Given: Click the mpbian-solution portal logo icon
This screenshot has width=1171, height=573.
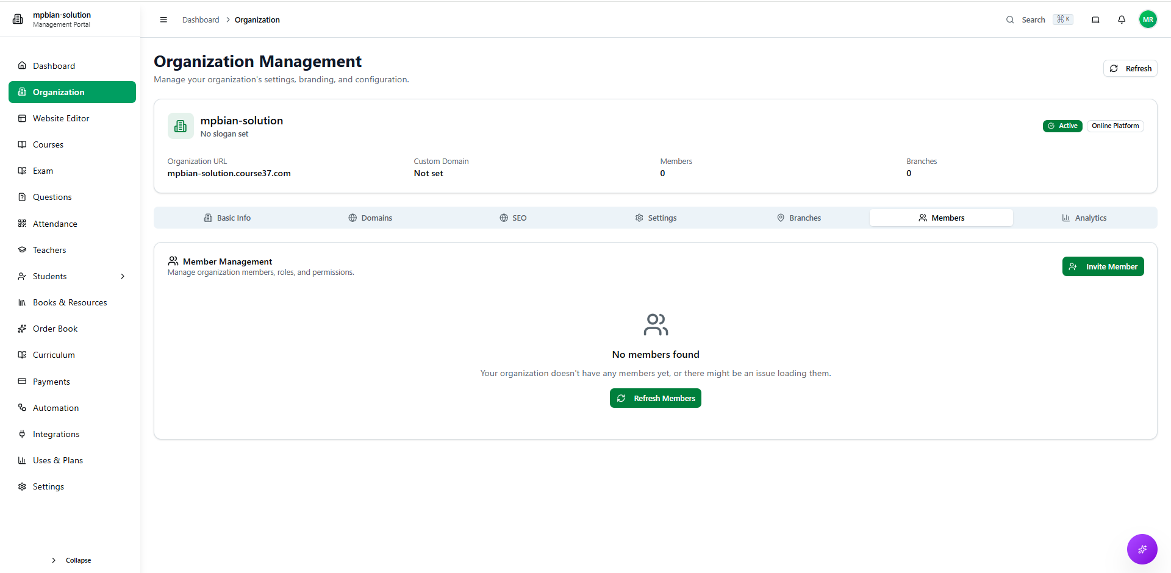Looking at the screenshot, I should [18, 20].
